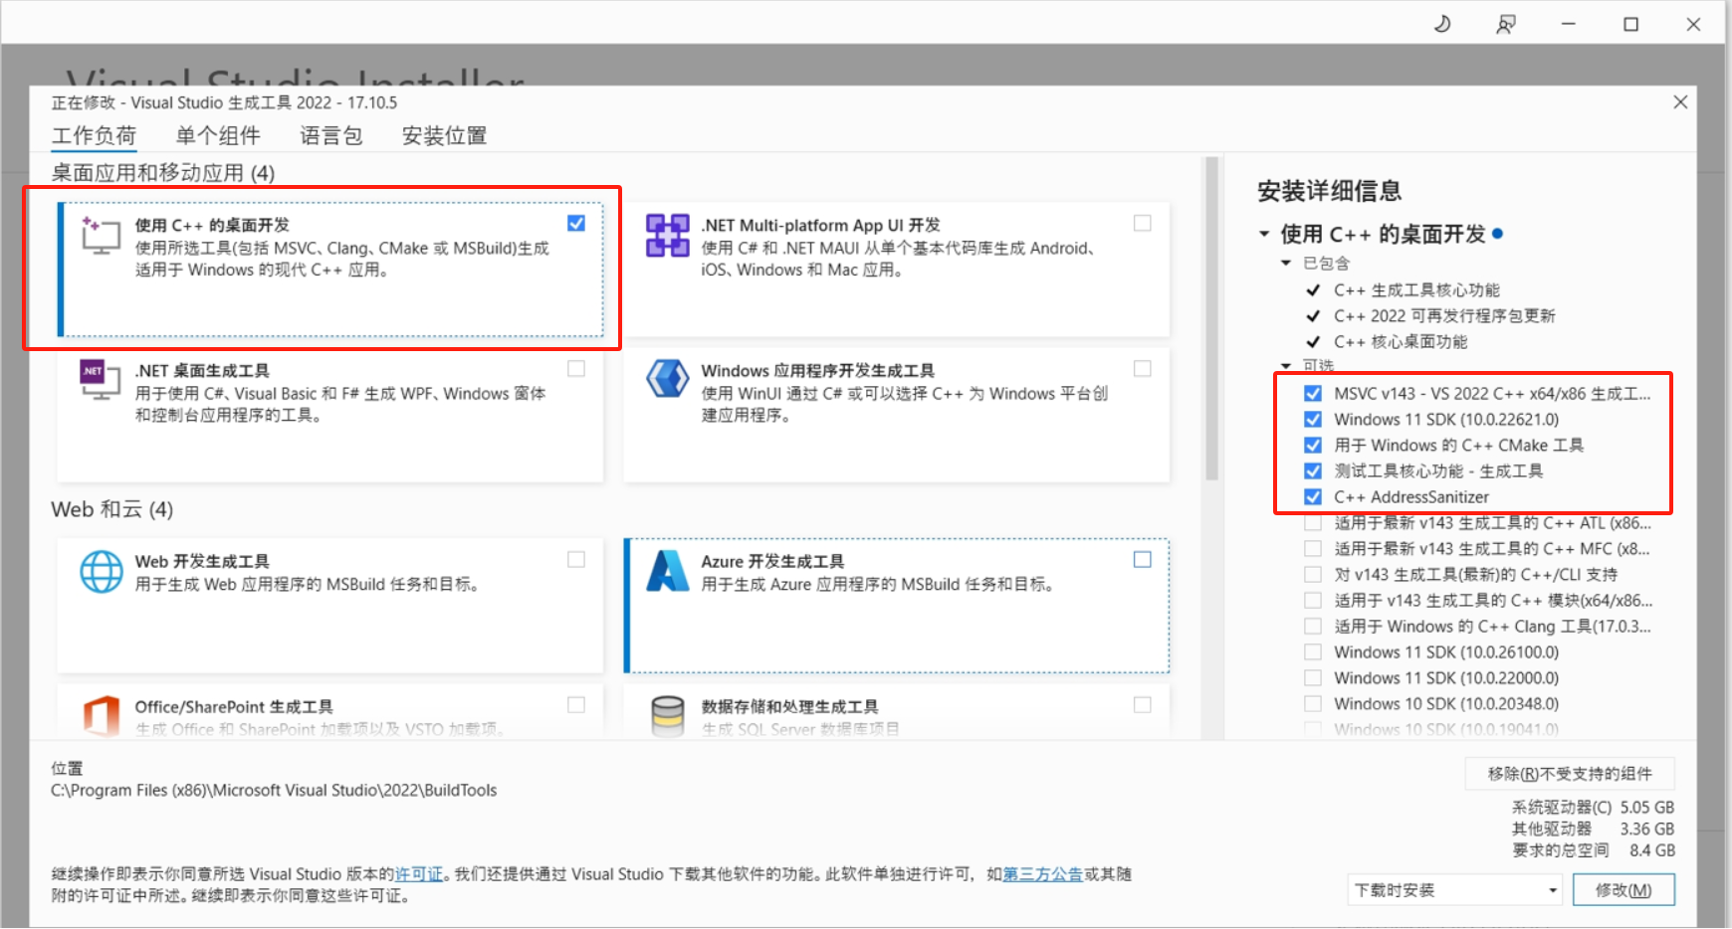Check the Azure 开发生成工具 workload
Image resolution: width=1732 pixels, height=929 pixels.
(1143, 559)
